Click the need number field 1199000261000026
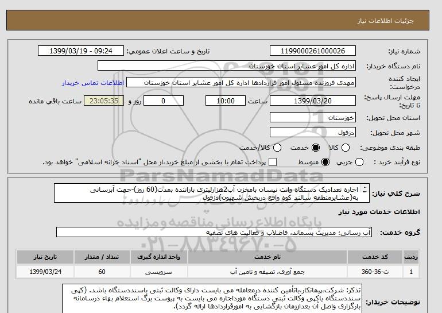 [x=313, y=51]
